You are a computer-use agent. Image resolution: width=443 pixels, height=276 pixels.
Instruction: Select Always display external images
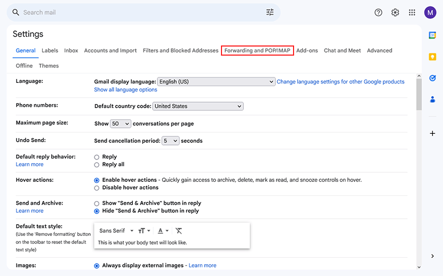(x=97, y=266)
